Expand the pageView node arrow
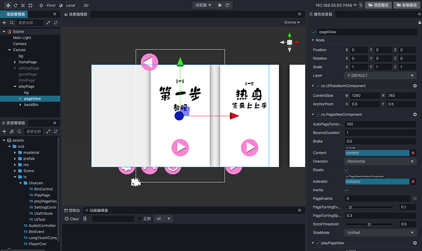The width and height of the screenshot is (422, 251). (20, 99)
